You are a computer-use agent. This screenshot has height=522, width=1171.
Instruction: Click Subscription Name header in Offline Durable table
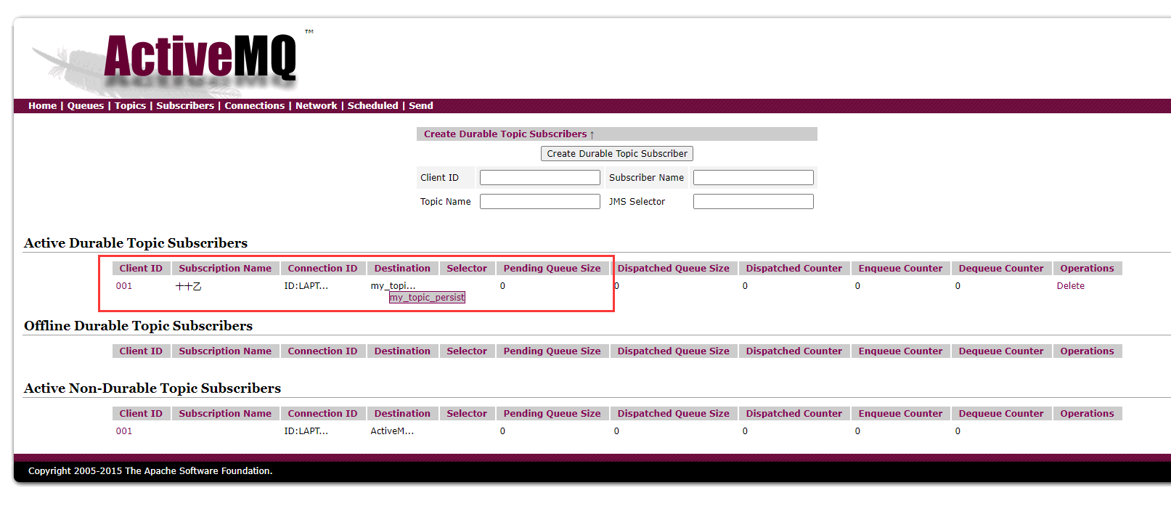tap(225, 351)
